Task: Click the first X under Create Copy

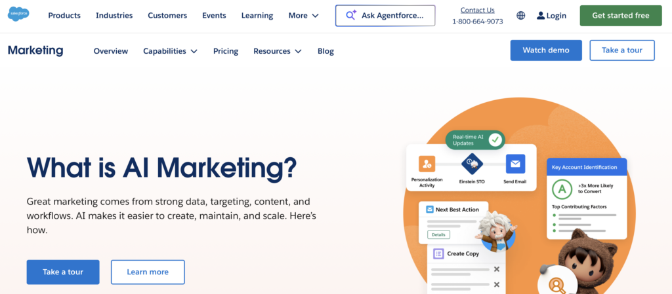Action: click(x=497, y=269)
